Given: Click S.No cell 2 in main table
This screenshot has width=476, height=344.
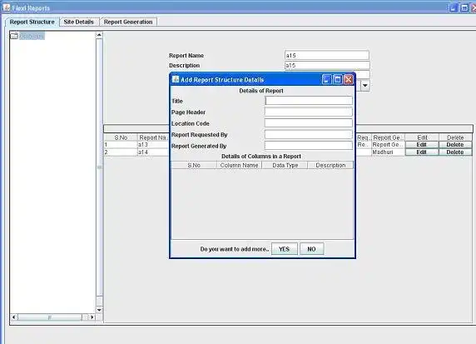Looking at the screenshot, I should point(121,152).
